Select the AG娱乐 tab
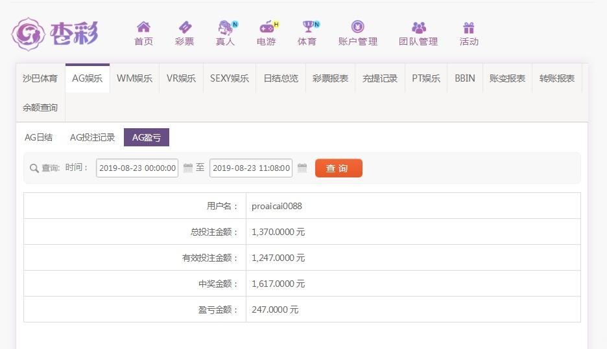Viewport: 607px width, 349px height. (88, 78)
